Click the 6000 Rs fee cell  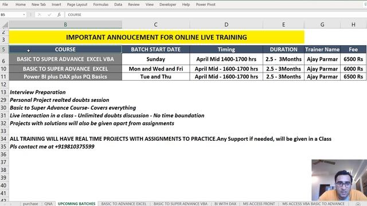point(353,69)
